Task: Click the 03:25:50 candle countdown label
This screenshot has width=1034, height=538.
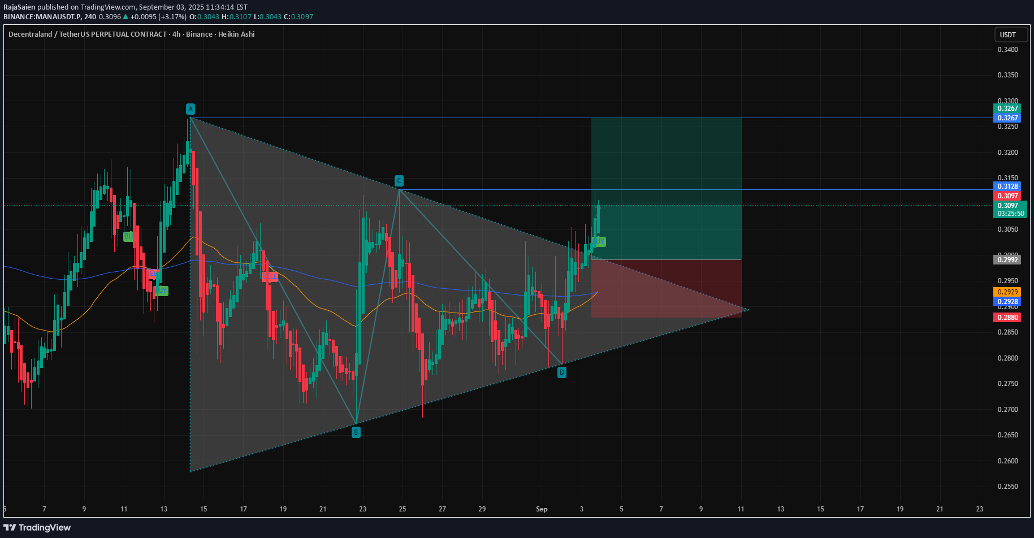Action: click(x=1010, y=214)
